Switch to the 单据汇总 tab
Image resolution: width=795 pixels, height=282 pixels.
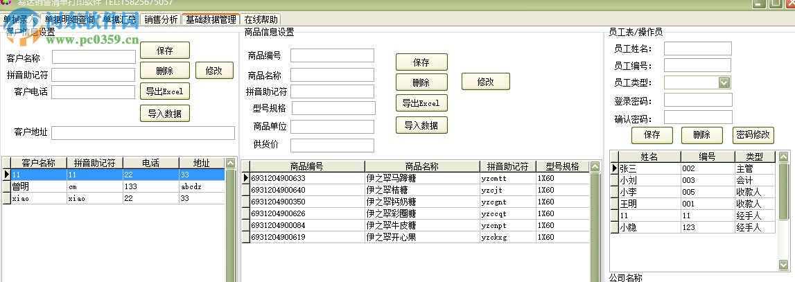119,20
